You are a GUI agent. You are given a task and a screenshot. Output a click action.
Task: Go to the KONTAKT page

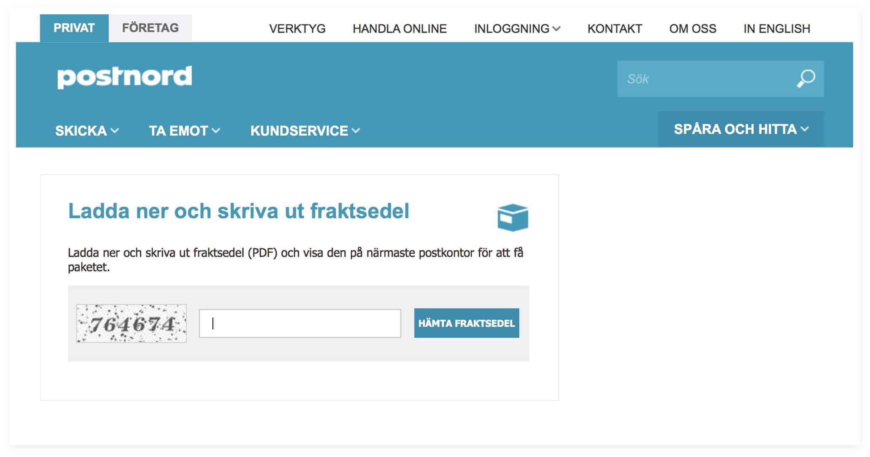pos(615,29)
